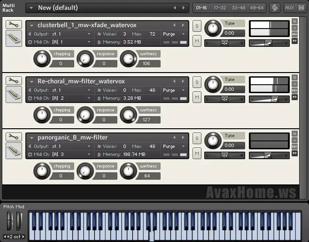Open Midi Ch [A] 1 dropdown

click(x=89, y=42)
